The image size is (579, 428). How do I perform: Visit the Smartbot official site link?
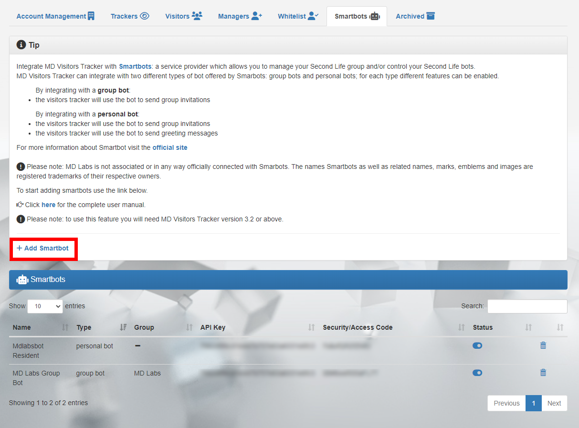[x=170, y=147]
